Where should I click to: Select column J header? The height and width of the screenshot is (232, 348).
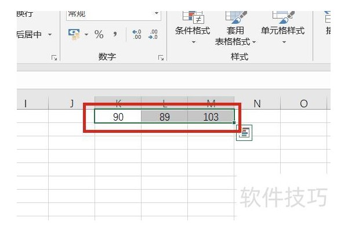(x=71, y=103)
